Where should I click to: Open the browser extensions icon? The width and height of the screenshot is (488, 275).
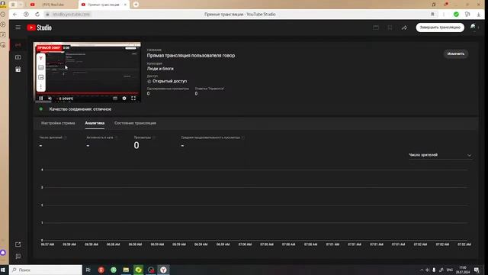click(x=467, y=15)
